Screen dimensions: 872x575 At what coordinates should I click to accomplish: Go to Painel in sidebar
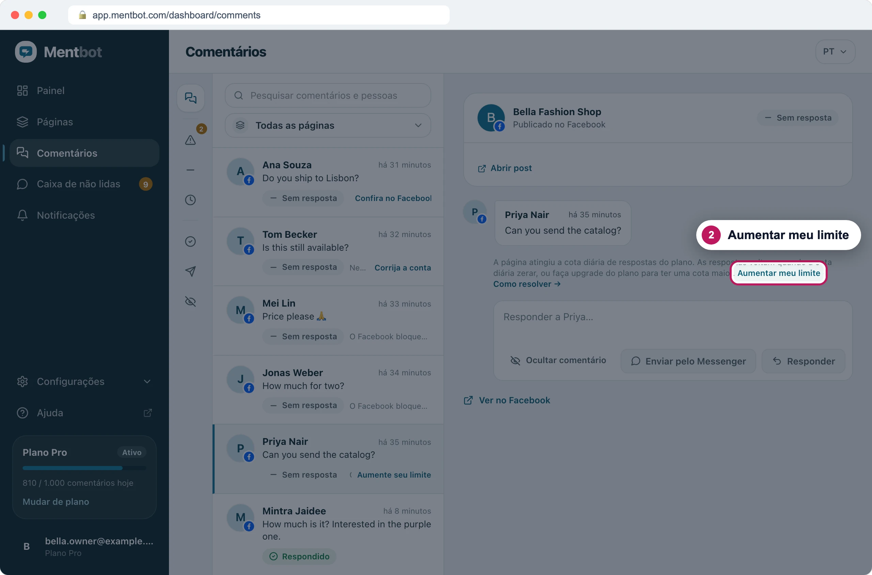(84, 91)
